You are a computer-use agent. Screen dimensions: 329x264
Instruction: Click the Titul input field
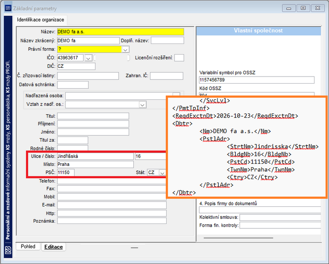pyautogui.click(x=93, y=116)
